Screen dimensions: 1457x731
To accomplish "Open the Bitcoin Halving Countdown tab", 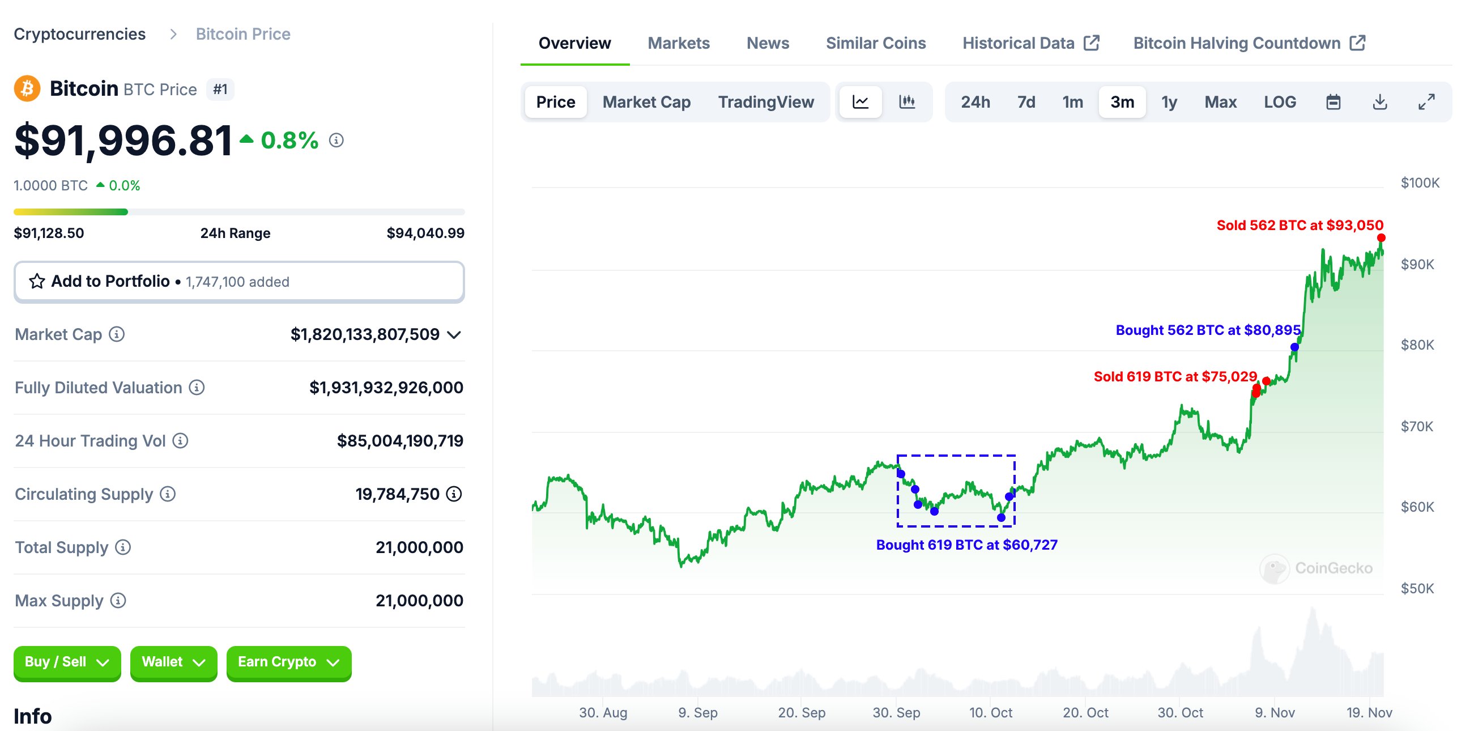I will tap(1250, 43).
